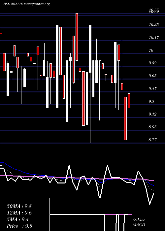The image size is (165, 231).
Task: Click the 10.35 price axis label
Action: tap(154, 25)
